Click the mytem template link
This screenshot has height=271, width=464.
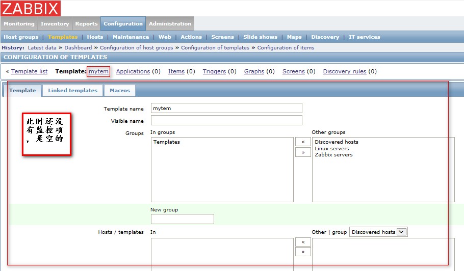coord(98,71)
